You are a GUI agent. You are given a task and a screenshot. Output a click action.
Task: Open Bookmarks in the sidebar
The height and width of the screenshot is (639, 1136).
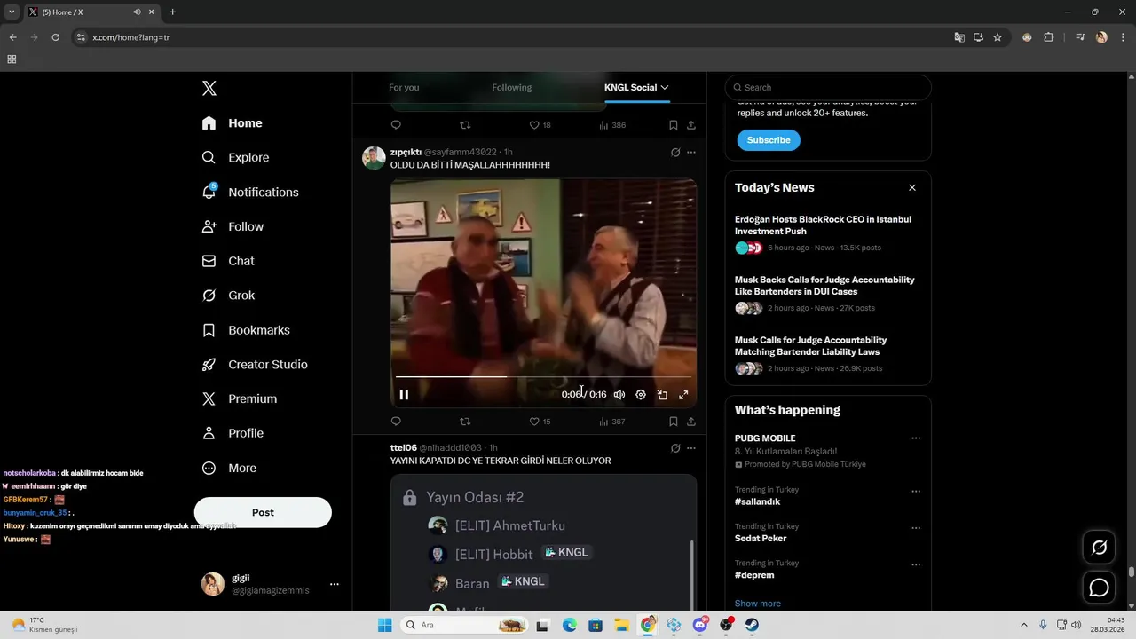pyautogui.click(x=246, y=330)
